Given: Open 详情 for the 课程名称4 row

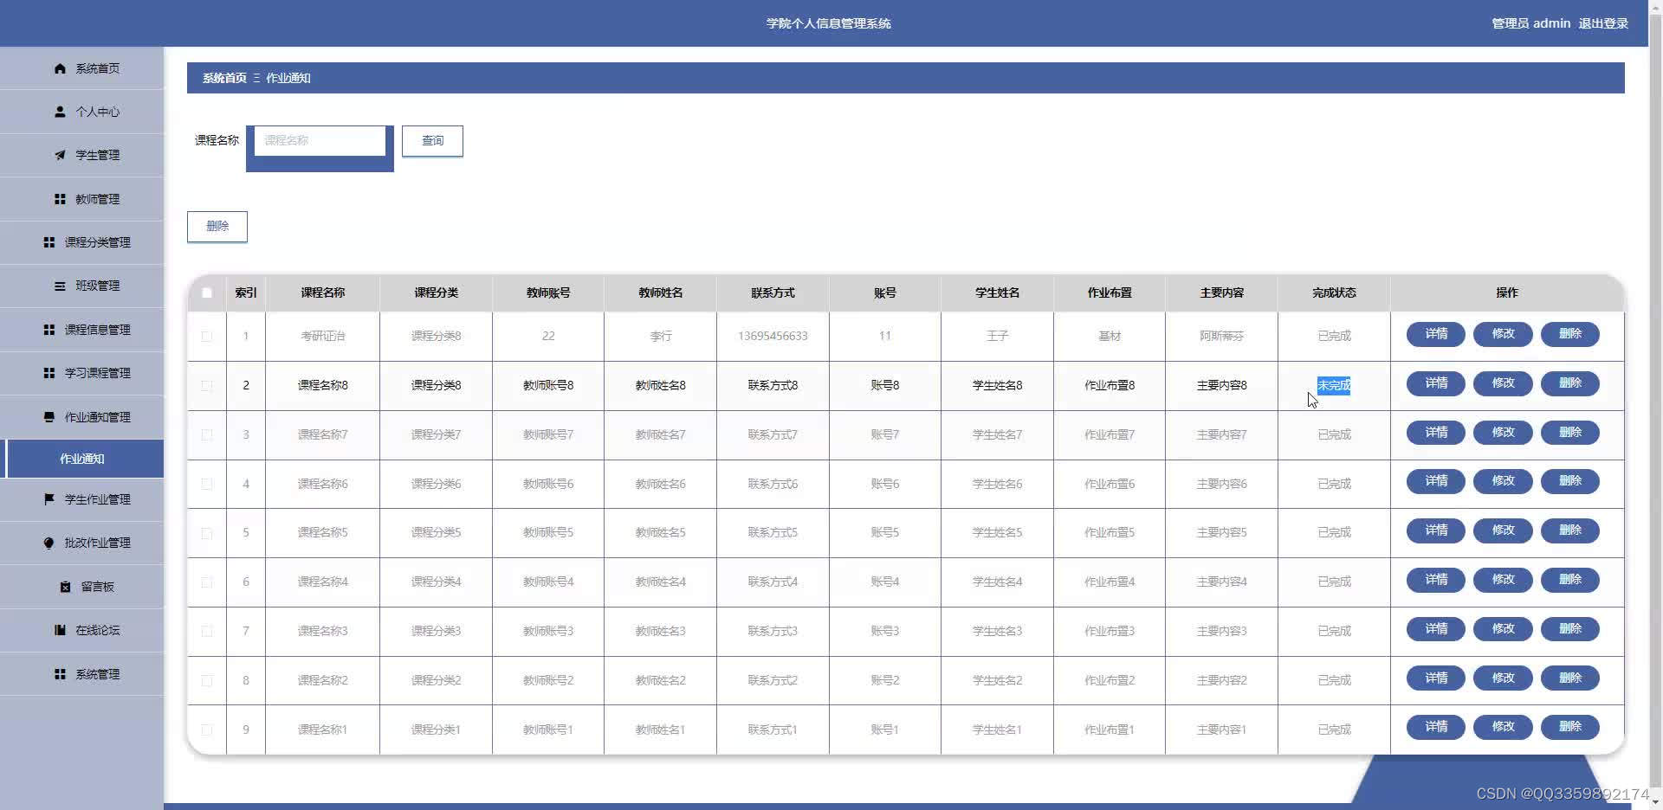Looking at the screenshot, I should (x=1436, y=580).
